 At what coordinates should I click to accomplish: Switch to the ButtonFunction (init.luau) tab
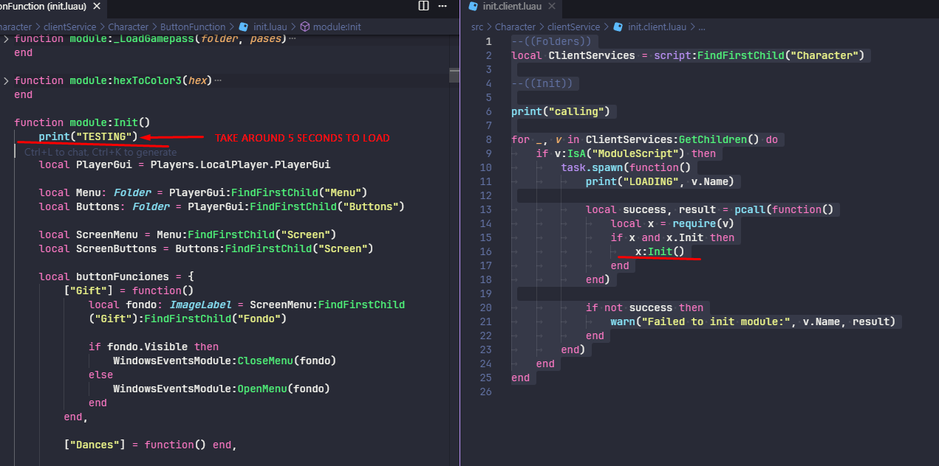[x=43, y=6]
